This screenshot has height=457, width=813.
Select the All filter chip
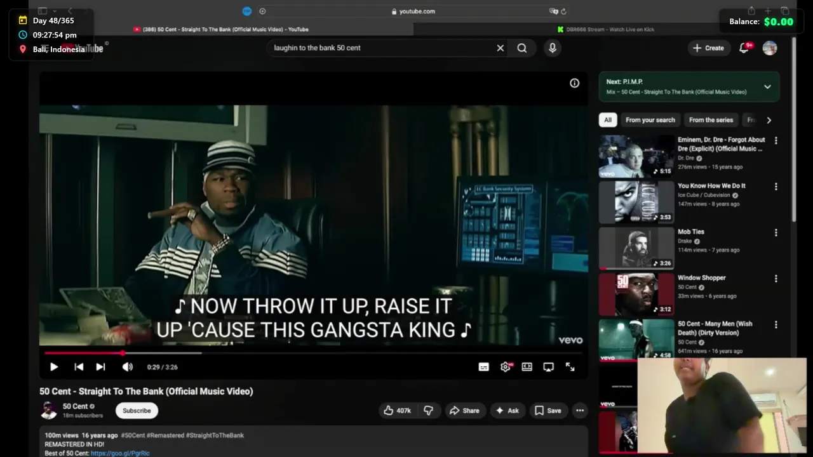[608, 120]
